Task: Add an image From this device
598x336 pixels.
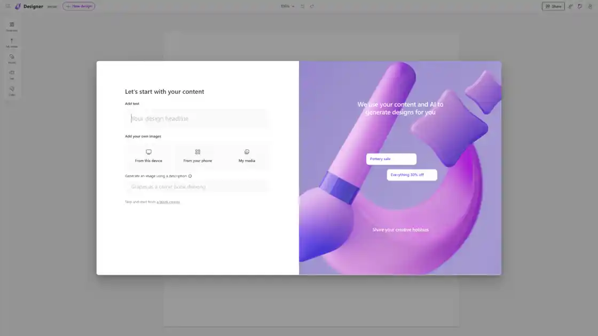Action: [148, 156]
